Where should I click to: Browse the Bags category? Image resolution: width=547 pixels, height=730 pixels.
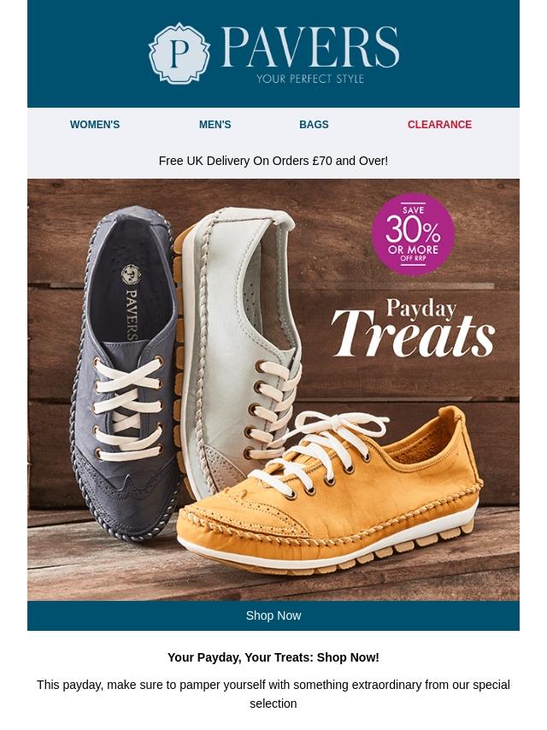click(314, 125)
